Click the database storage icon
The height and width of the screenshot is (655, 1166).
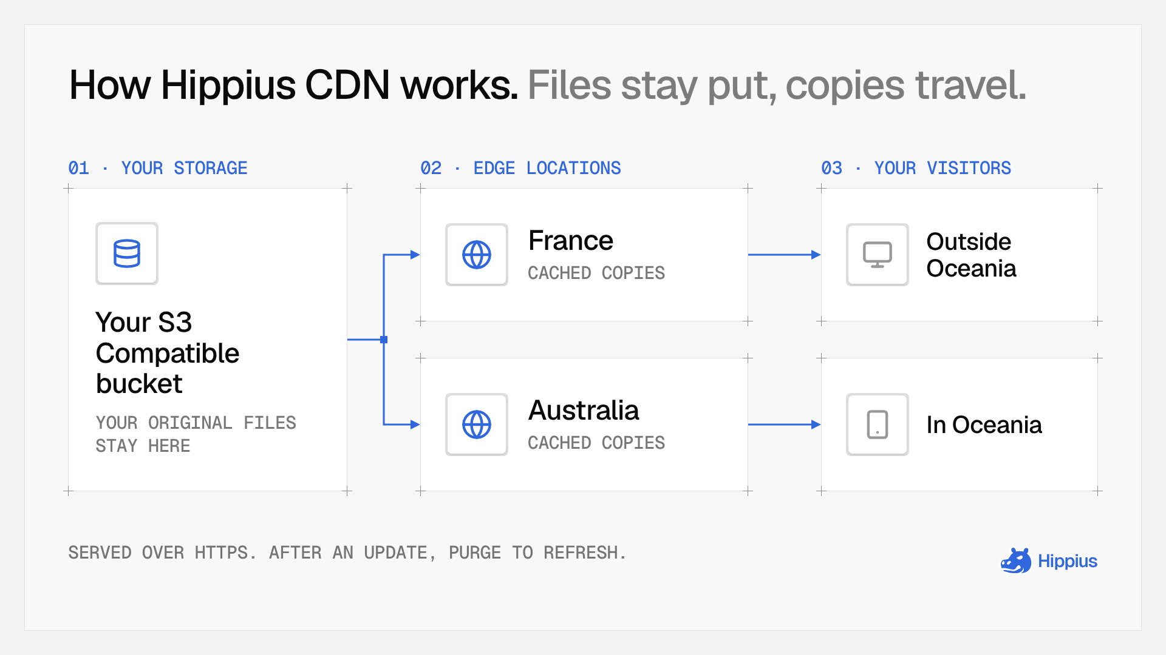127,254
